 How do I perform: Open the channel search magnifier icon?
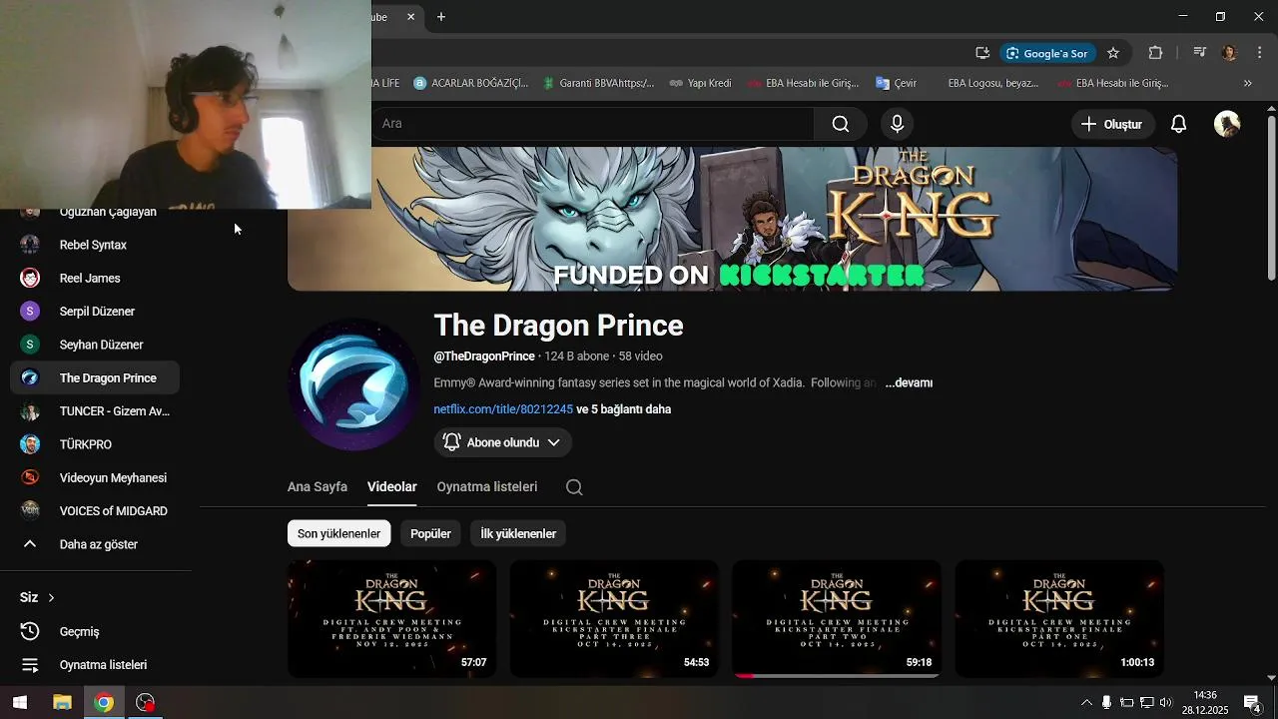(x=574, y=487)
